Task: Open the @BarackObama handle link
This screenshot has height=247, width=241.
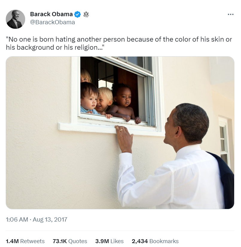Action: tap(53, 22)
